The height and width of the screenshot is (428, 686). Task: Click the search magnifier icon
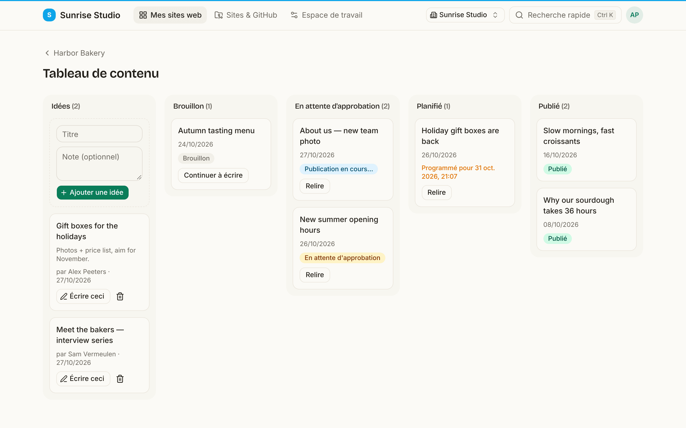[519, 15]
